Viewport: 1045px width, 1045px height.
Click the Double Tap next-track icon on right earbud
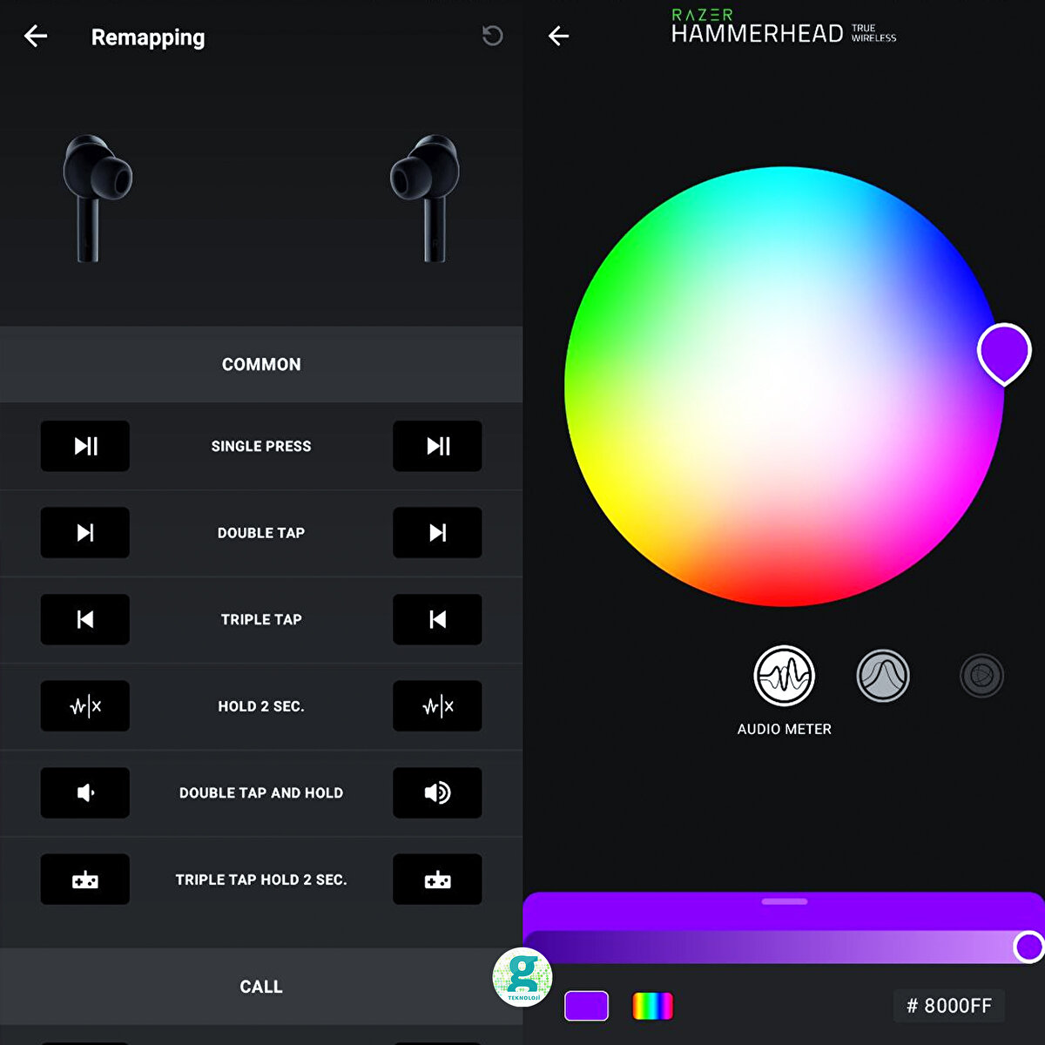coord(437,532)
